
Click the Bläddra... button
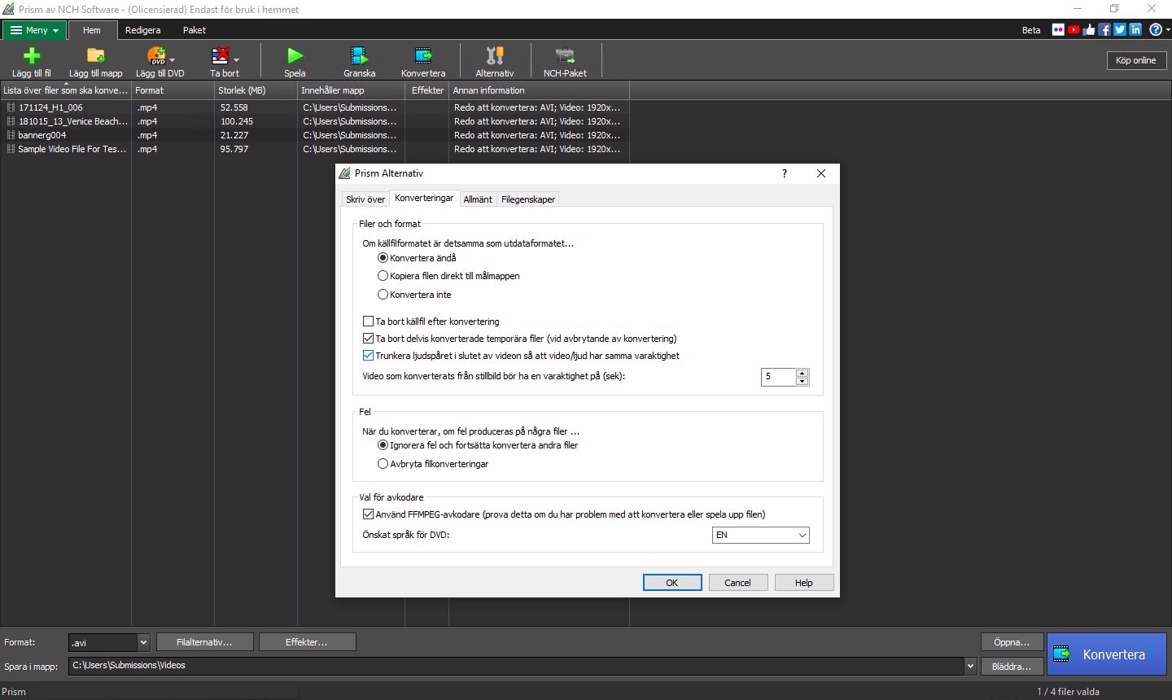coord(1012,667)
